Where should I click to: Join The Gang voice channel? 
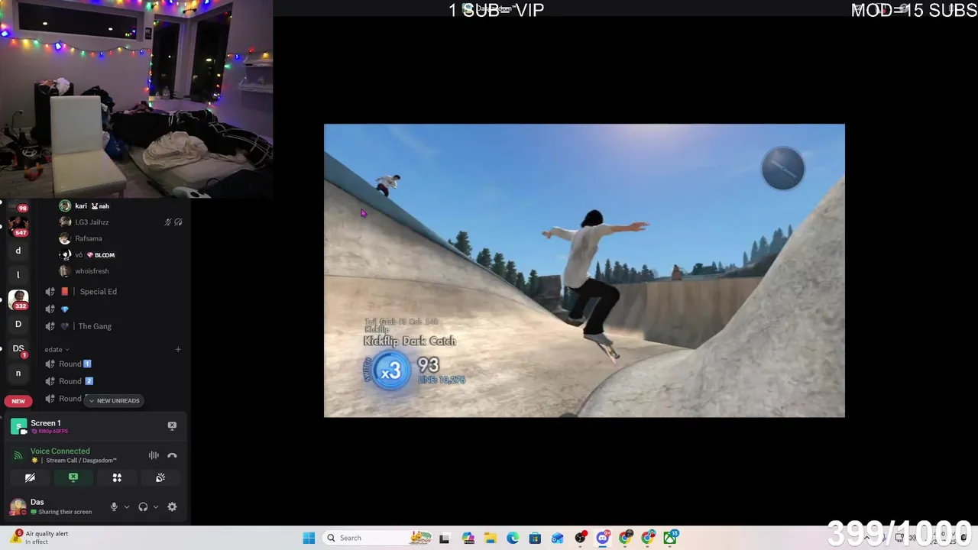coord(95,326)
